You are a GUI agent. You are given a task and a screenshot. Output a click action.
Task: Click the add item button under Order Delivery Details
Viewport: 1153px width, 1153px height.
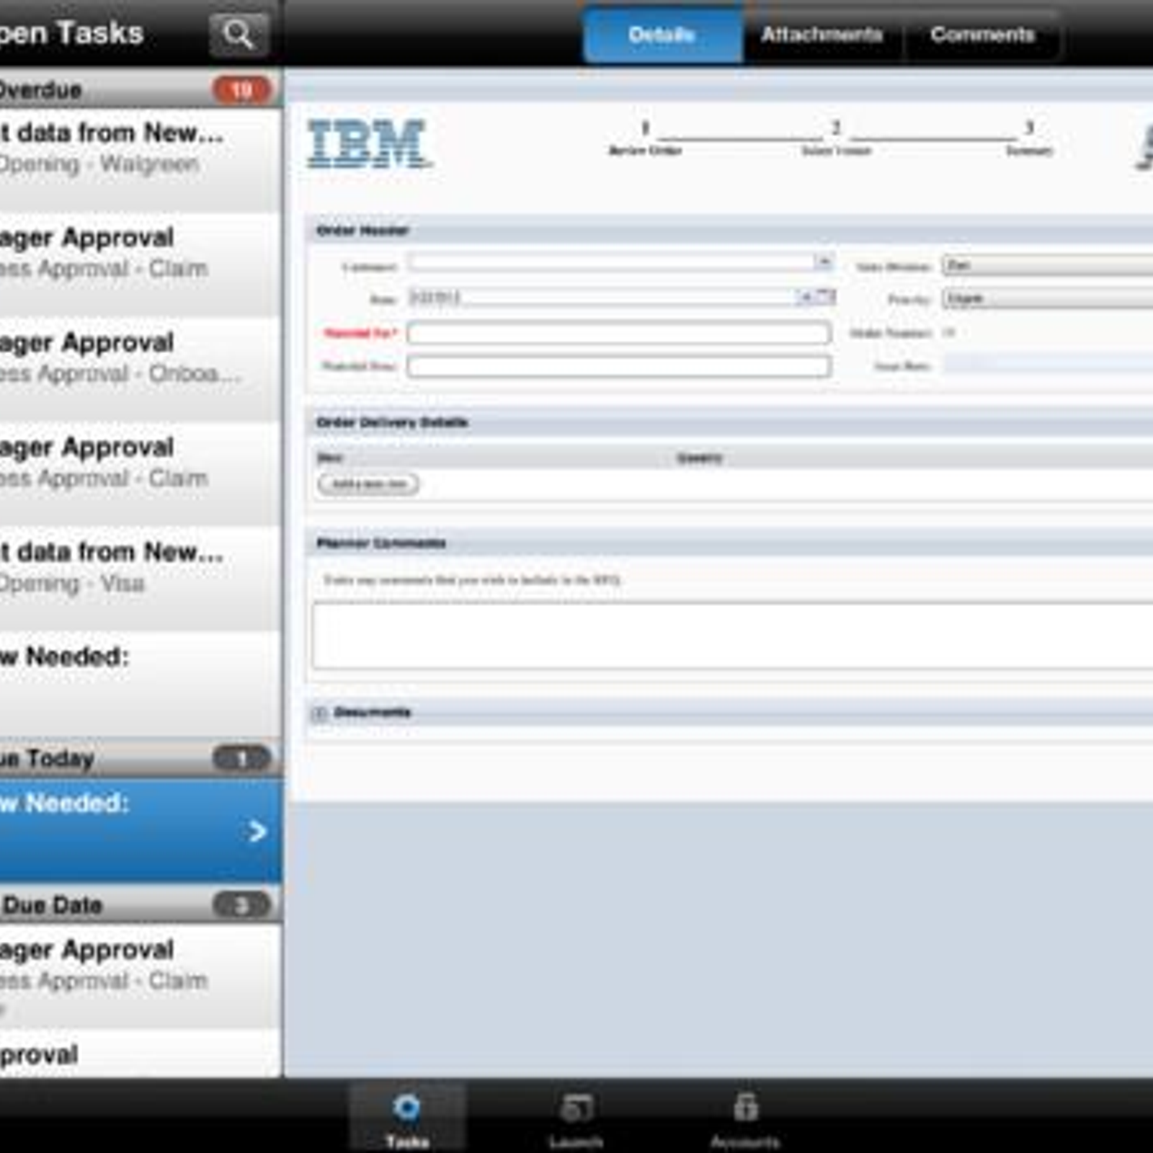[368, 484]
